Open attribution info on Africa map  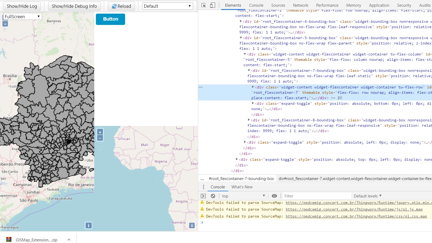(192, 226)
